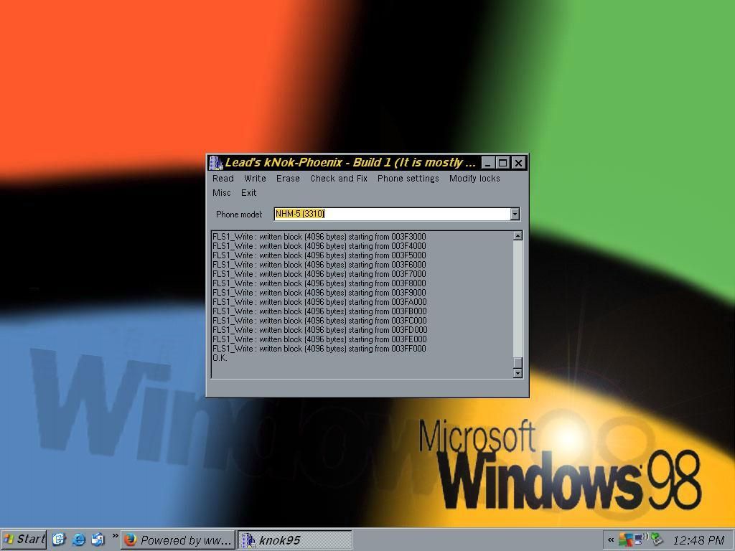Switch to the Firefox taskbar button
735x551 pixels.
point(178,540)
